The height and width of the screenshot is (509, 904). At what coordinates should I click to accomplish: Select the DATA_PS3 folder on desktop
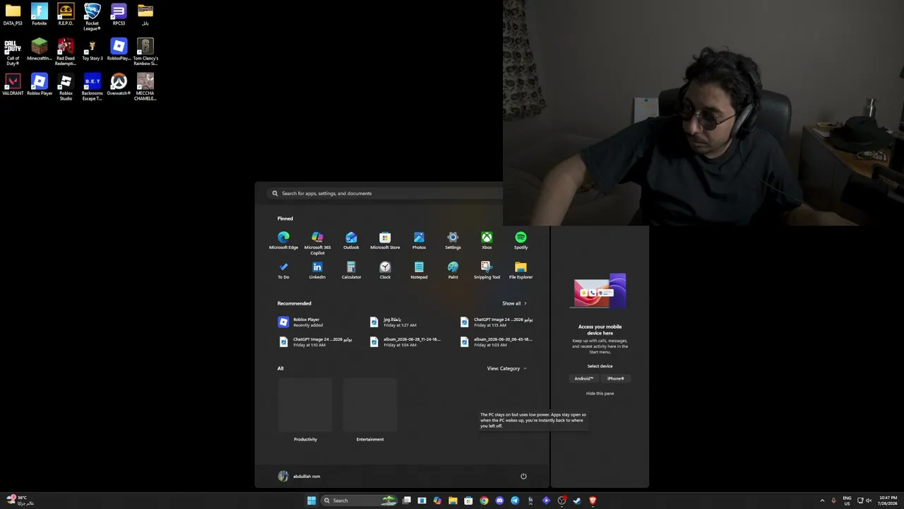coord(13,14)
